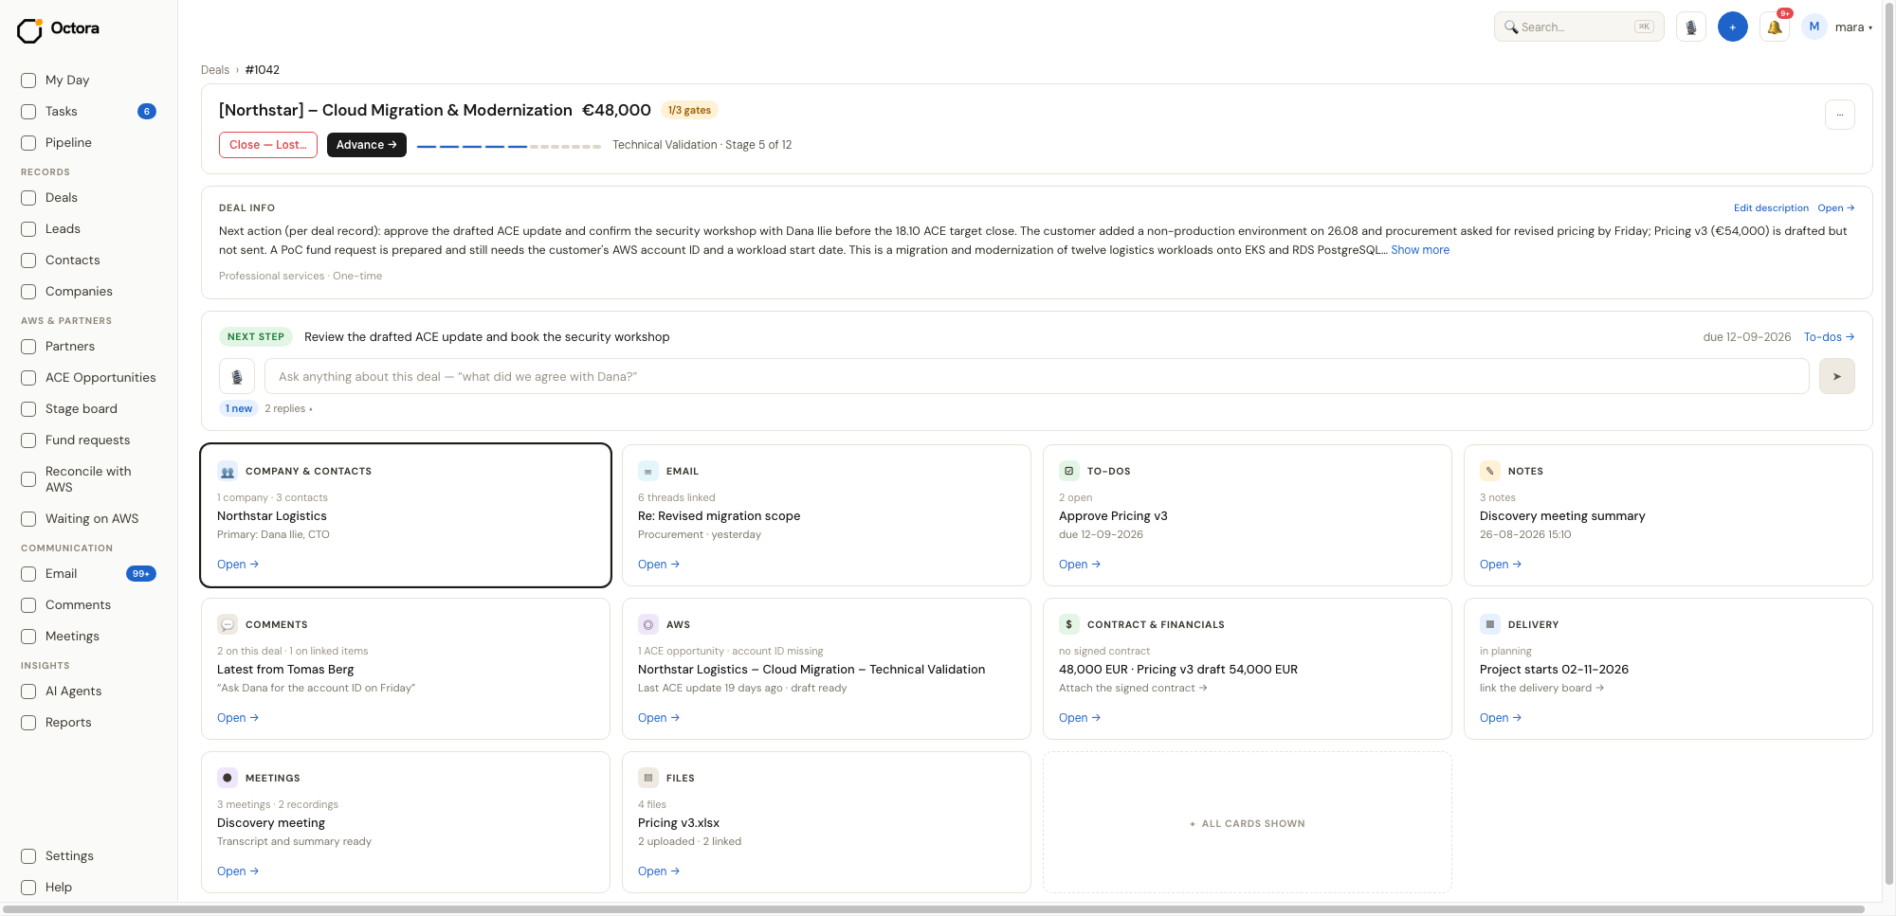Click the horizontal scrollbar at bottom
The height and width of the screenshot is (916, 1896).
click(x=934, y=910)
